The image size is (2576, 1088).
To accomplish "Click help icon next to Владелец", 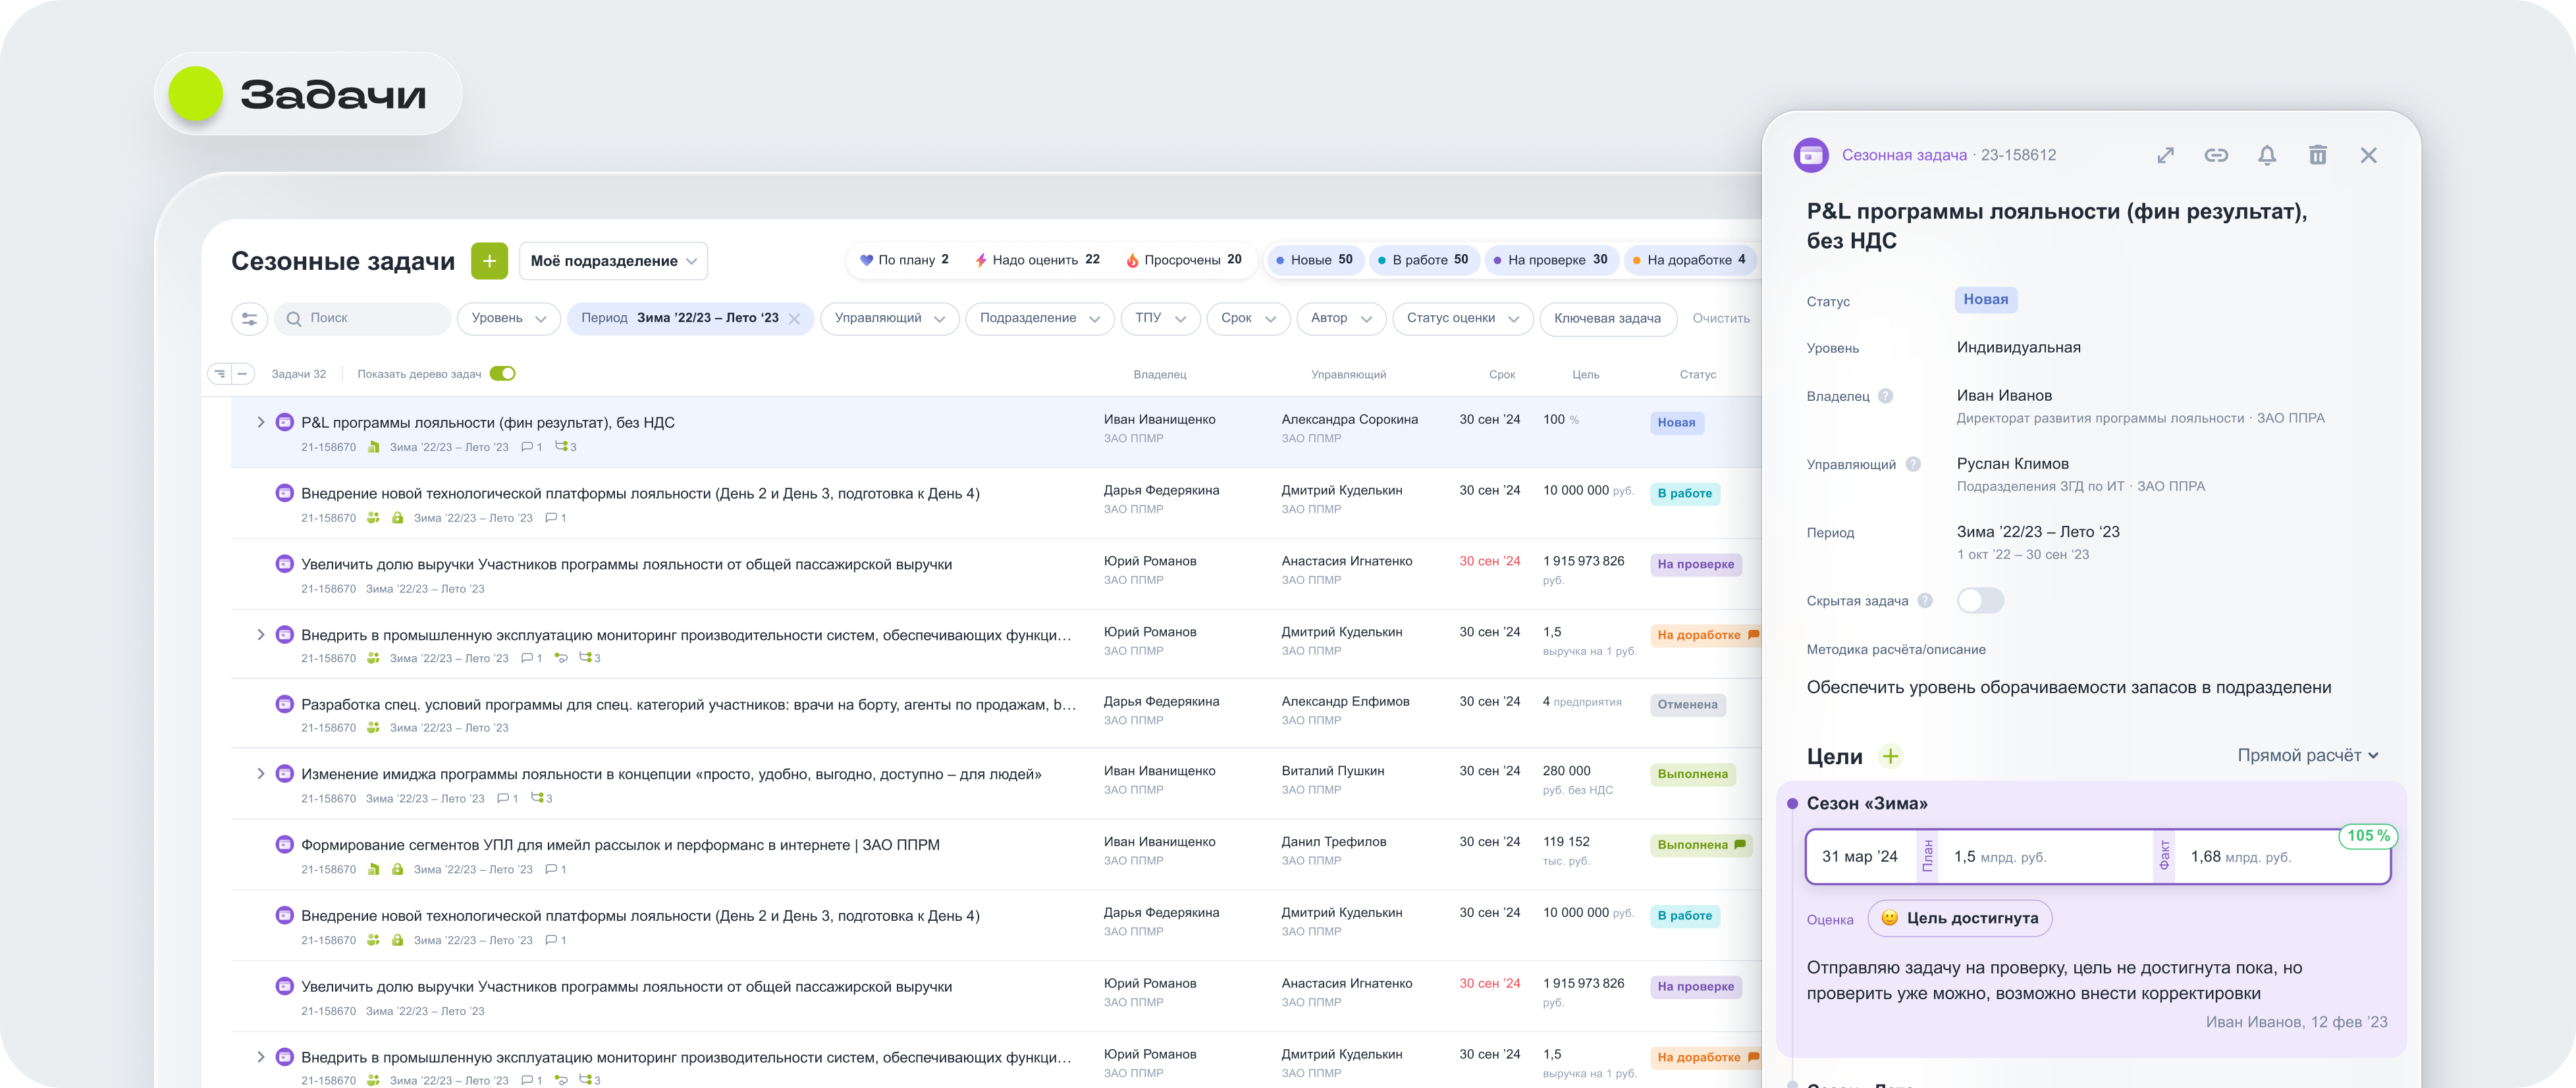I will (x=1885, y=396).
